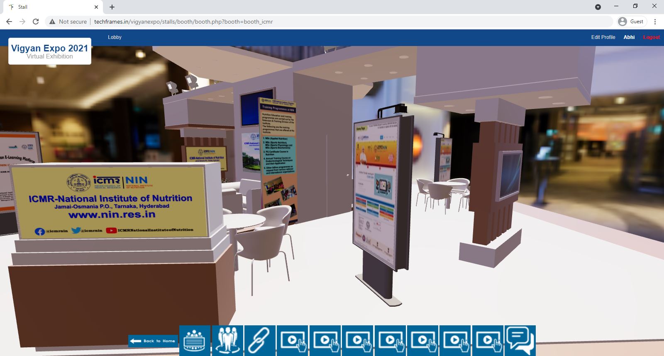
Task: Play the fourth video icon in toolbar
Action: (x=390, y=341)
